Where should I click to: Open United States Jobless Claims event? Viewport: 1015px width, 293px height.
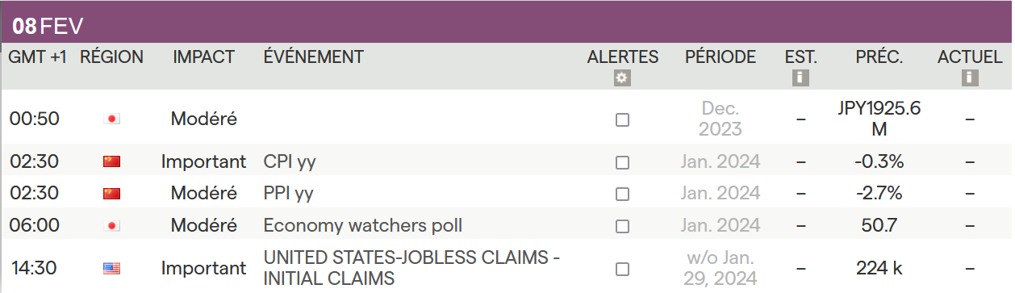(411, 269)
